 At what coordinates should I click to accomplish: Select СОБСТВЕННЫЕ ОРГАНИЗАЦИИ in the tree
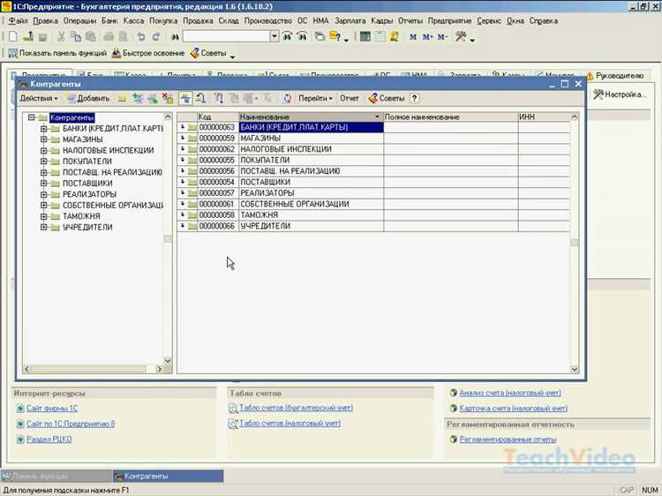coord(113,205)
